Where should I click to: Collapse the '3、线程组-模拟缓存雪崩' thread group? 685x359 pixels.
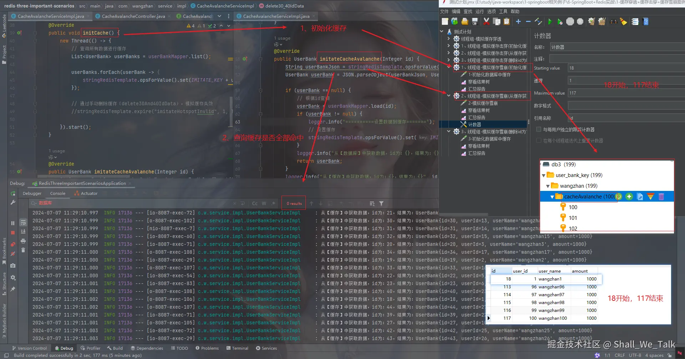tap(448, 131)
